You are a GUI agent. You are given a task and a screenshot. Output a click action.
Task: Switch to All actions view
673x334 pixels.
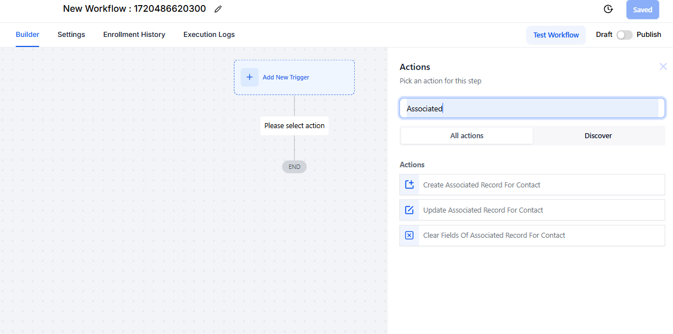(467, 135)
